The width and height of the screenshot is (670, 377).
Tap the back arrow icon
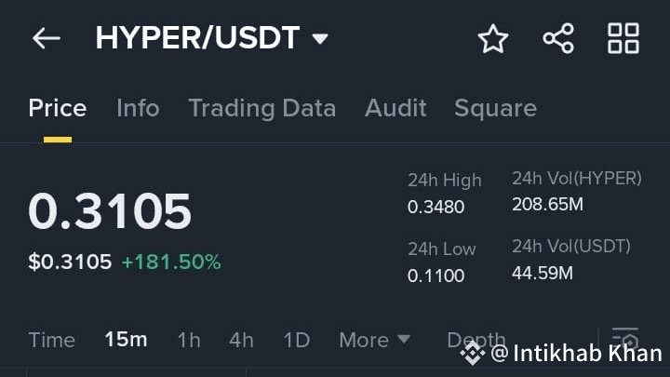coord(46,38)
